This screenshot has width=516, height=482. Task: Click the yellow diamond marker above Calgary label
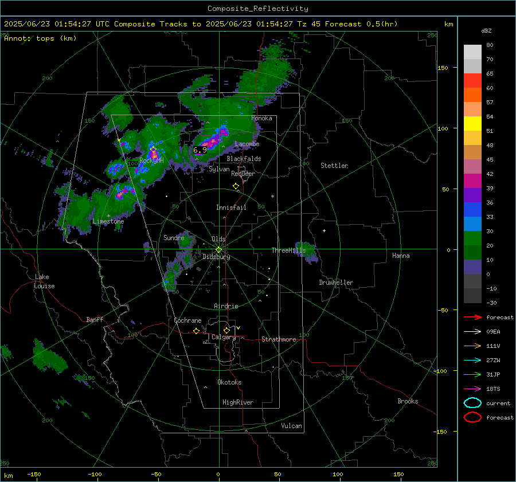pos(226,330)
